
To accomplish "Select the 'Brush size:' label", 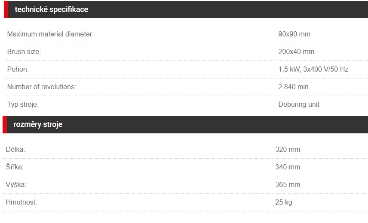I will pos(24,52).
